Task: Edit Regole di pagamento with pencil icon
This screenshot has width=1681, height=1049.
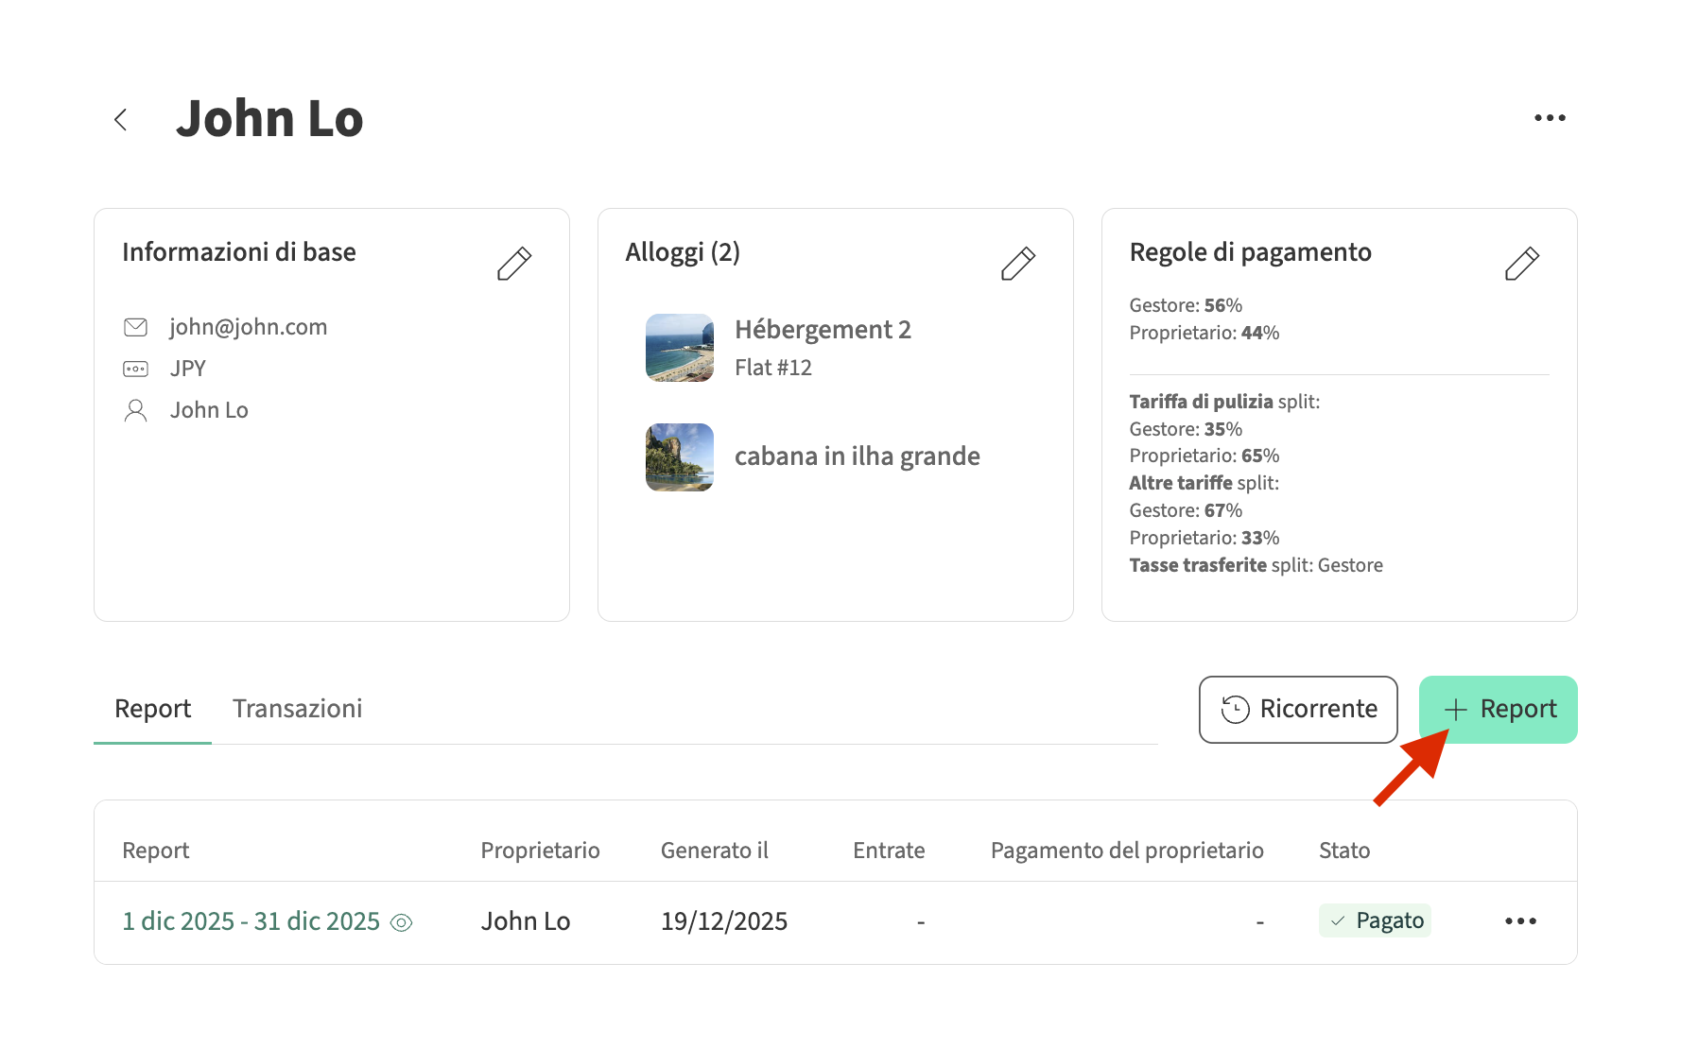Action: pos(1521,264)
